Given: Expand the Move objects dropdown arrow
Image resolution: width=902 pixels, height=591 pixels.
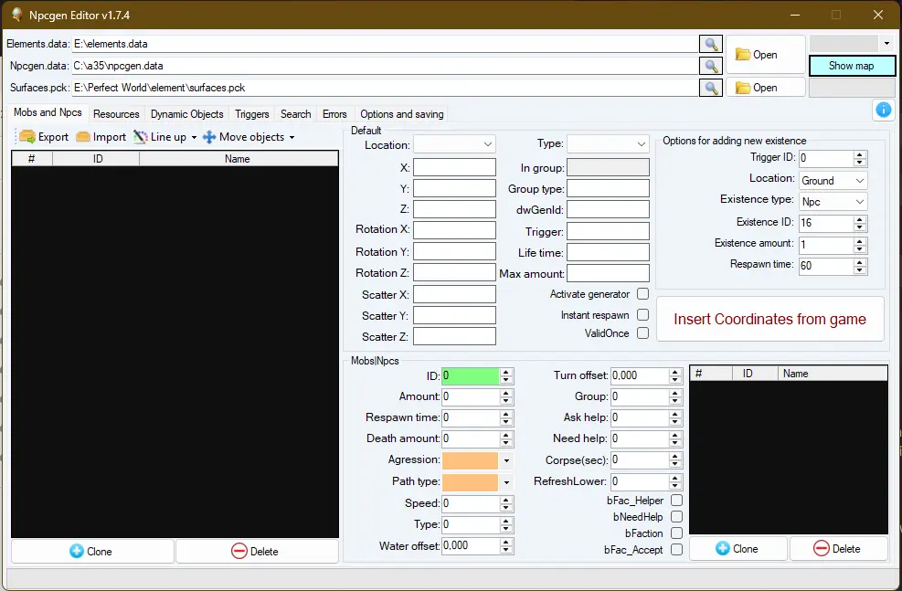Looking at the screenshot, I should 292,137.
